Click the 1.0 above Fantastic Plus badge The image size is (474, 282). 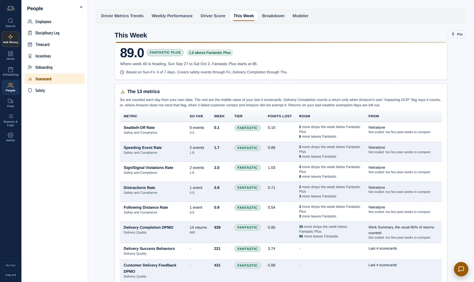click(210, 53)
